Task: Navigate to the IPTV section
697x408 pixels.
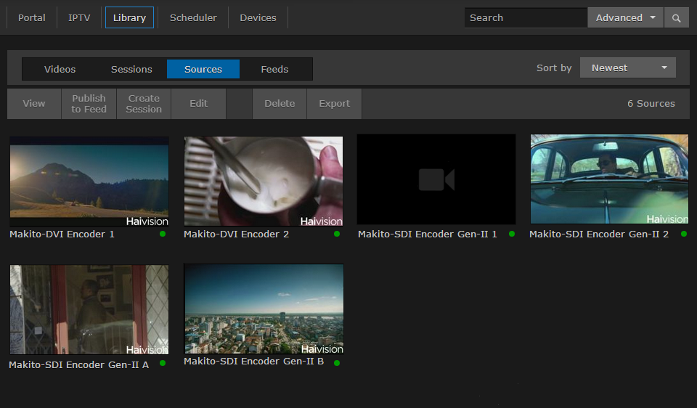Action: coord(79,18)
